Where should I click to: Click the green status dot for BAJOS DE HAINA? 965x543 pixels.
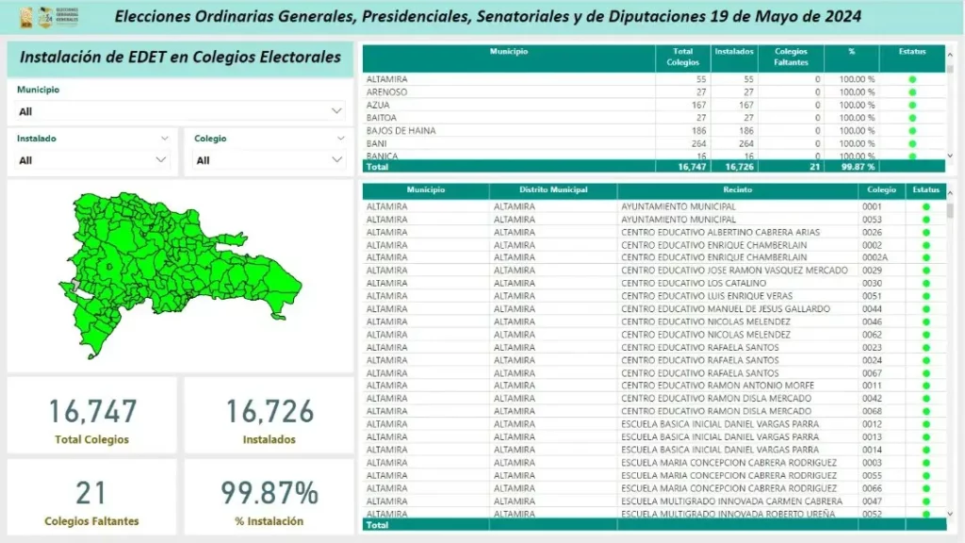pyautogui.click(x=912, y=131)
